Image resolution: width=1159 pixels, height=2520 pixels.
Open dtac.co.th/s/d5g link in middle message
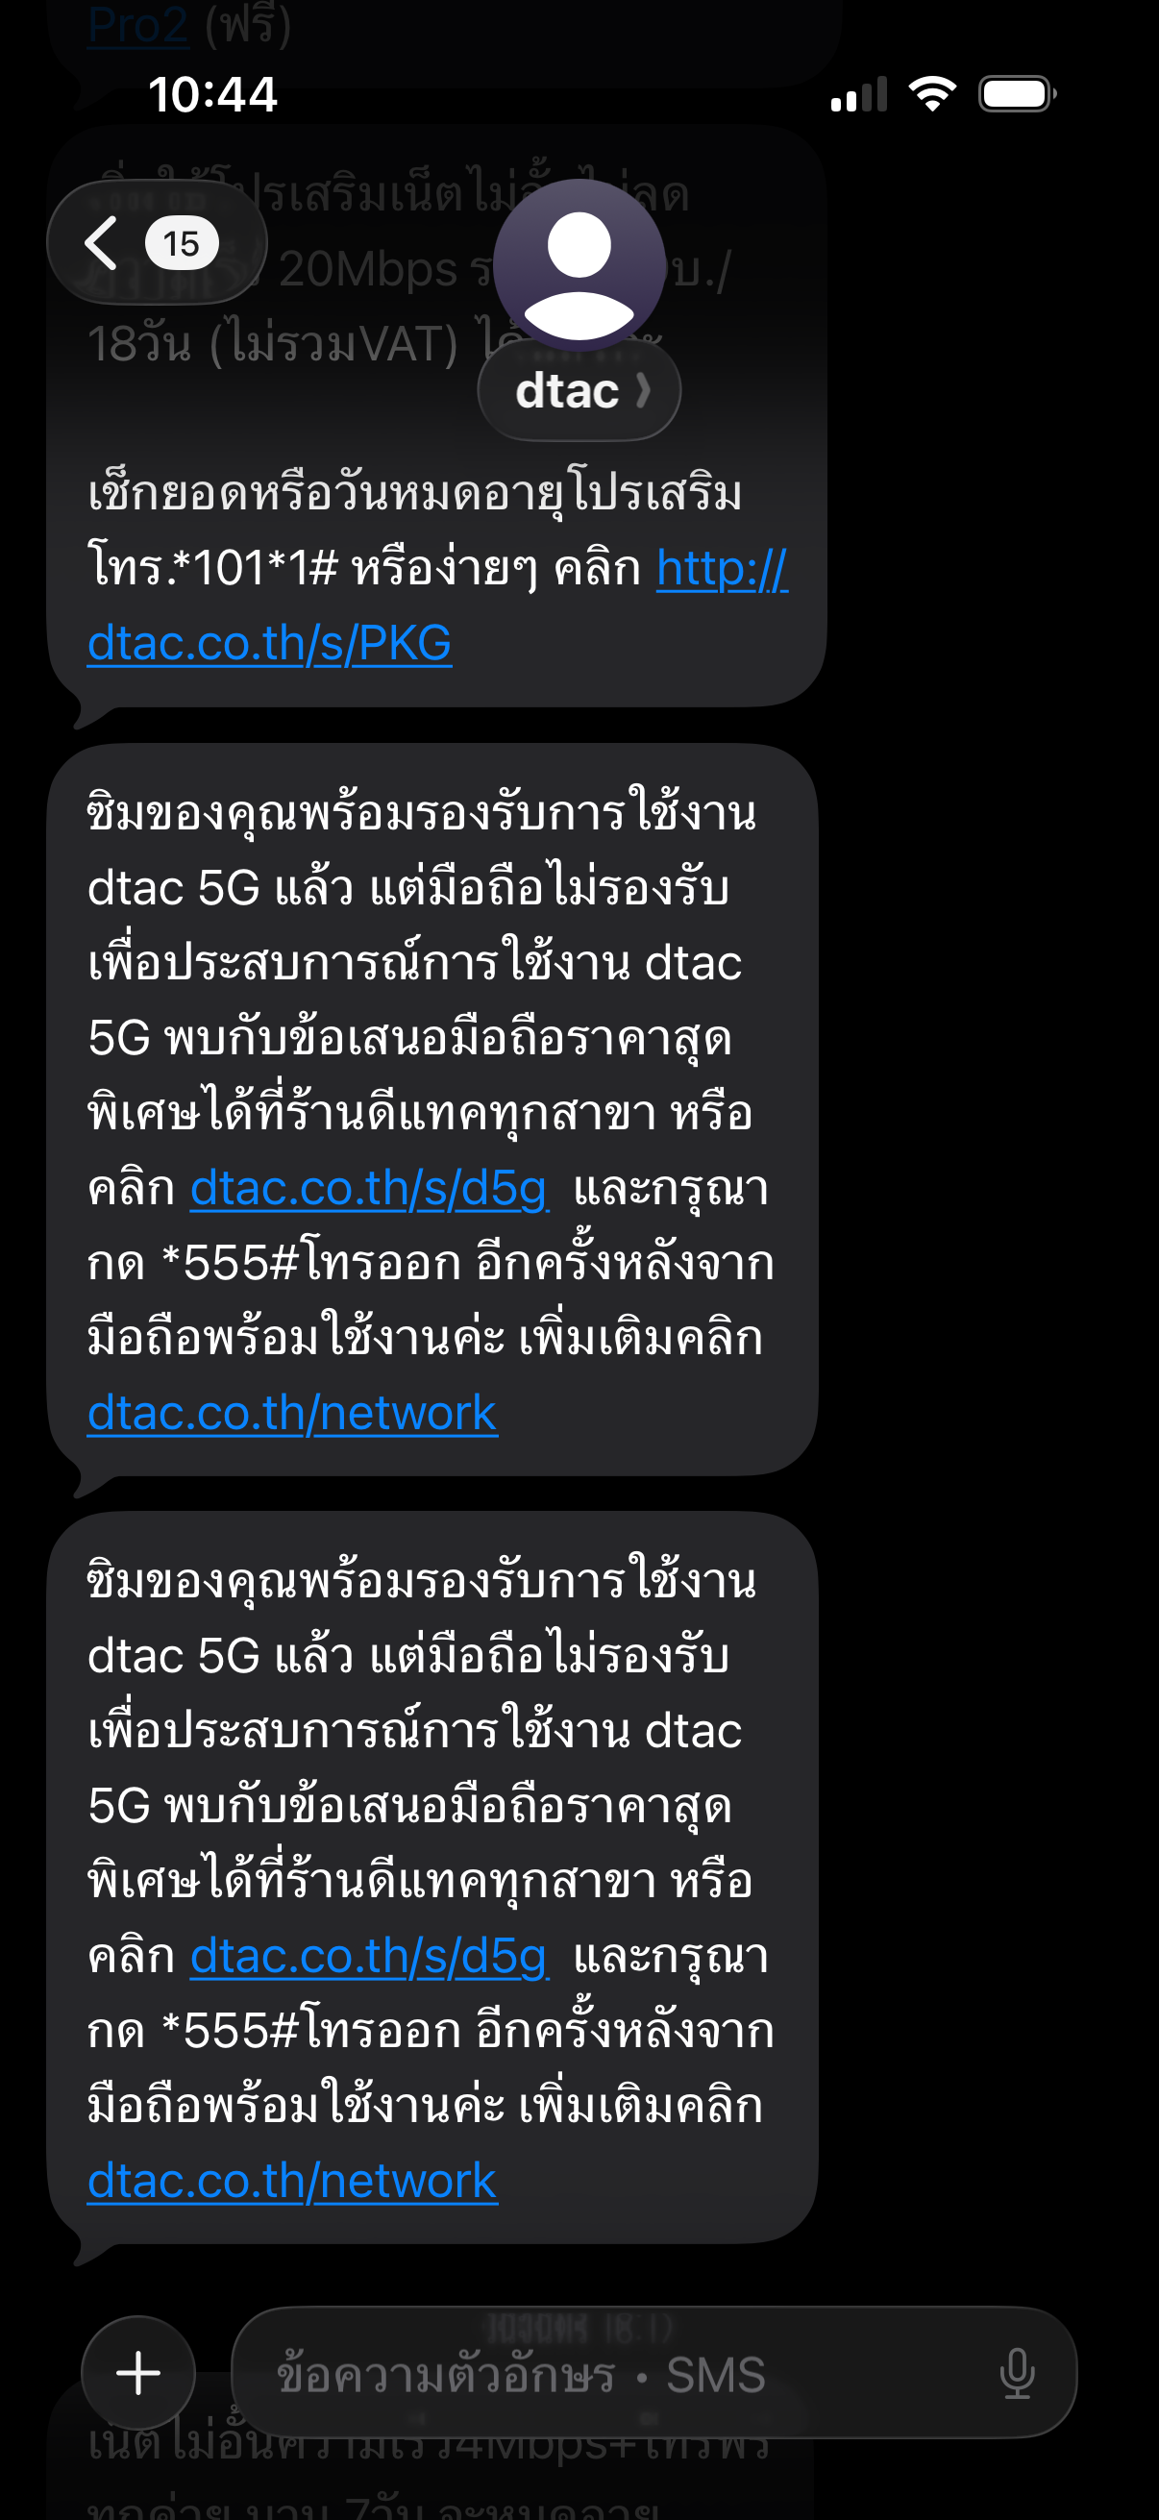coord(370,1189)
